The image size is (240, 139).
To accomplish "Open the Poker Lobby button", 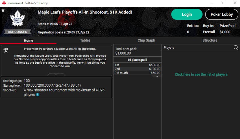I will [222, 14].
